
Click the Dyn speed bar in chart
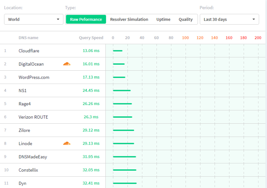(x=125, y=183)
